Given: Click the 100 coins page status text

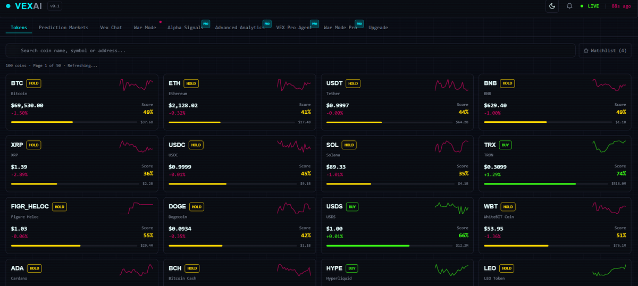Looking at the screenshot, I should click(52, 65).
